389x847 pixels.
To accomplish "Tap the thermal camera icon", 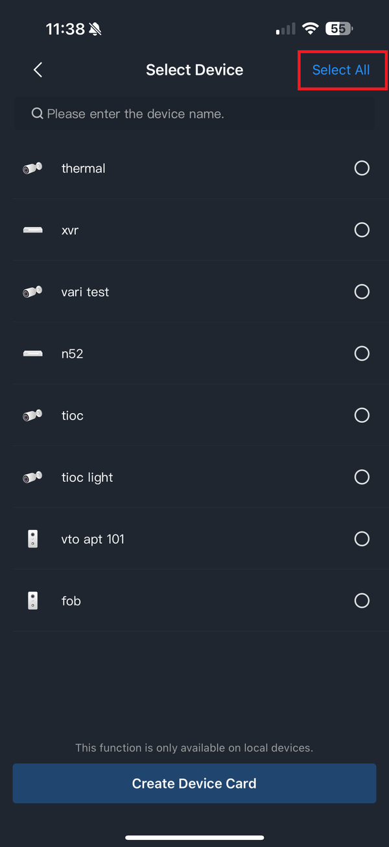I will (x=32, y=168).
